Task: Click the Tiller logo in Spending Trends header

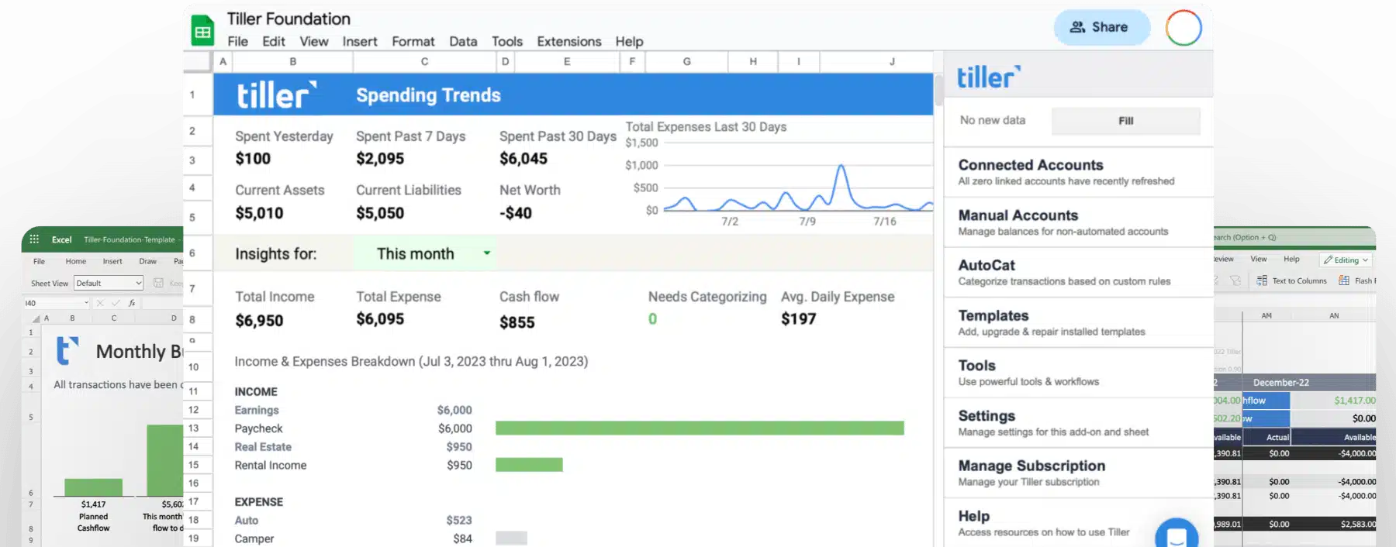Action: [x=277, y=95]
